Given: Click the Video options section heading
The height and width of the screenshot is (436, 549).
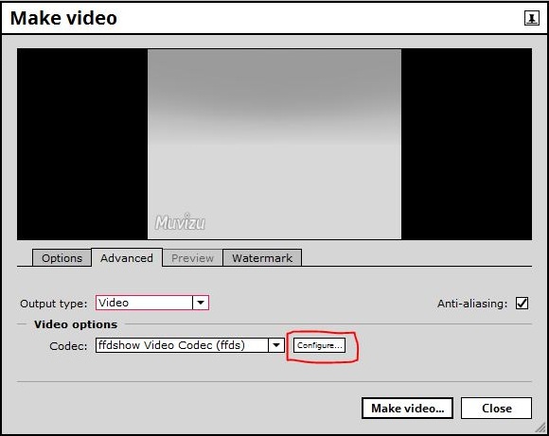Looking at the screenshot, I should [76, 324].
